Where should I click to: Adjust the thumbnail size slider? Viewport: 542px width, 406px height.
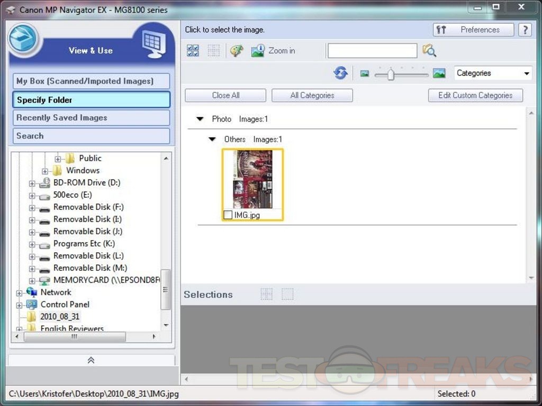pos(391,74)
